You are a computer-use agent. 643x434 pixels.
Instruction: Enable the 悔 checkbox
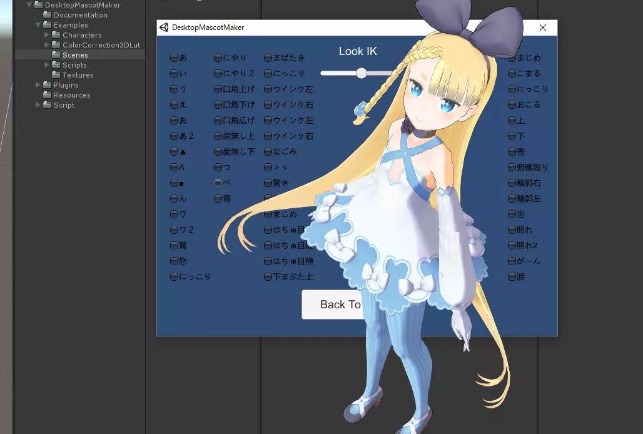pyautogui.click(x=218, y=198)
